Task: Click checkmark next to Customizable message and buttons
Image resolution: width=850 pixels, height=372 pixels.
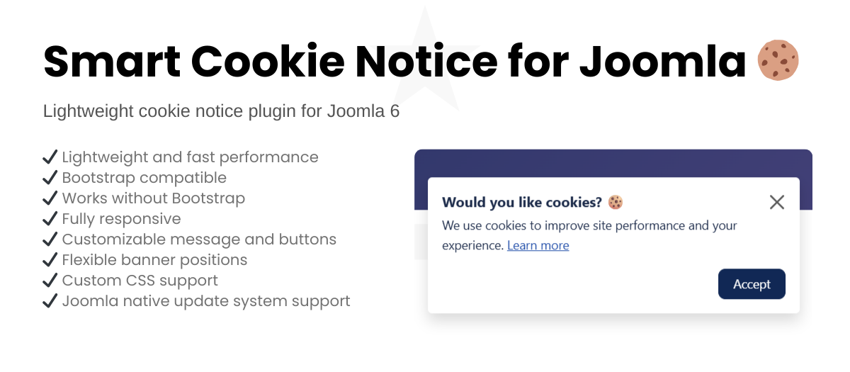Action: click(x=50, y=239)
